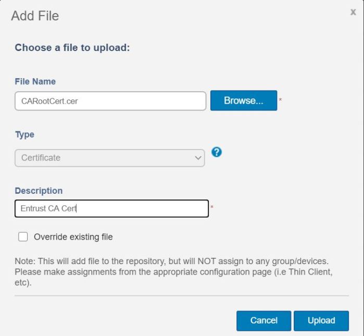The width and height of the screenshot is (364, 336).
Task: Click the 'Add File' dialog title
Action: tap(35, 16)
